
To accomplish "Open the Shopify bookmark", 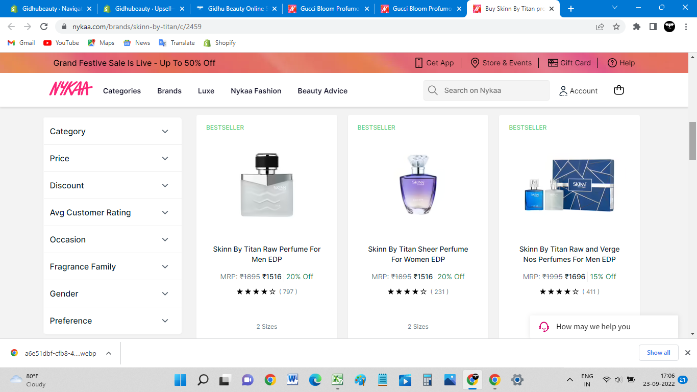I will click(x=219, y=43).
